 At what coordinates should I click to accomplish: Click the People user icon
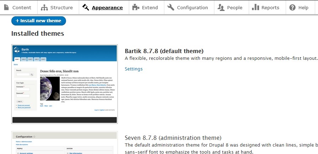tap(221, 7)
